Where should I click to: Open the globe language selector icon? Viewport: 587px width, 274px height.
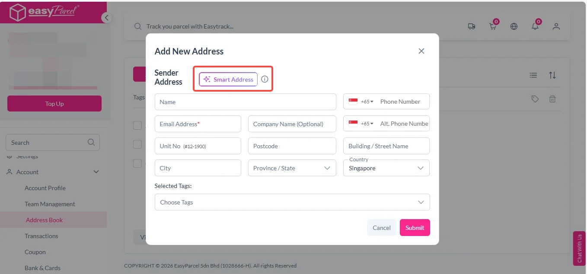[514, 26]
